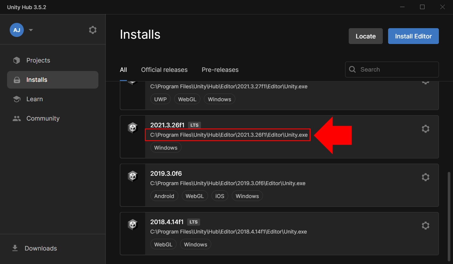Click the iOS tag under 2019.3.0f6
The image size is (453, 264).
click(x=220, y=196)
